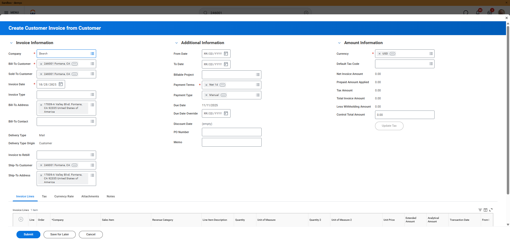The height and width of the screenshot is (242, 510).
Task: Switch to the Currency Rate tab
Action: [x=64, y=197]
